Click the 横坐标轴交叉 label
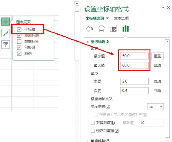Screen dimensions: 172x142 pos(102,99)
